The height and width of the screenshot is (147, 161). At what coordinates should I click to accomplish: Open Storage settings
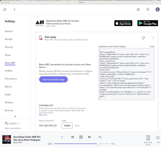click(x=9, y=39)
